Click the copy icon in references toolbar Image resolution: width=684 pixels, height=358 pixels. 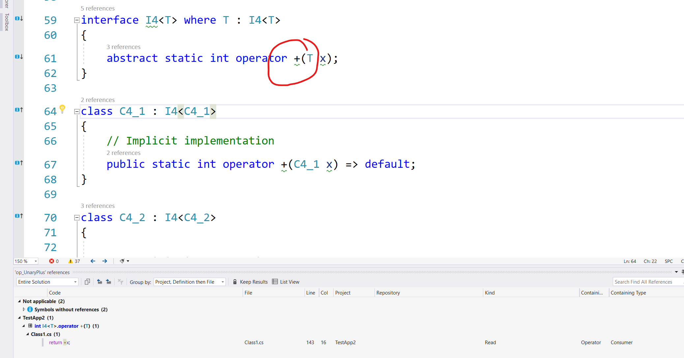pos(87,282)
